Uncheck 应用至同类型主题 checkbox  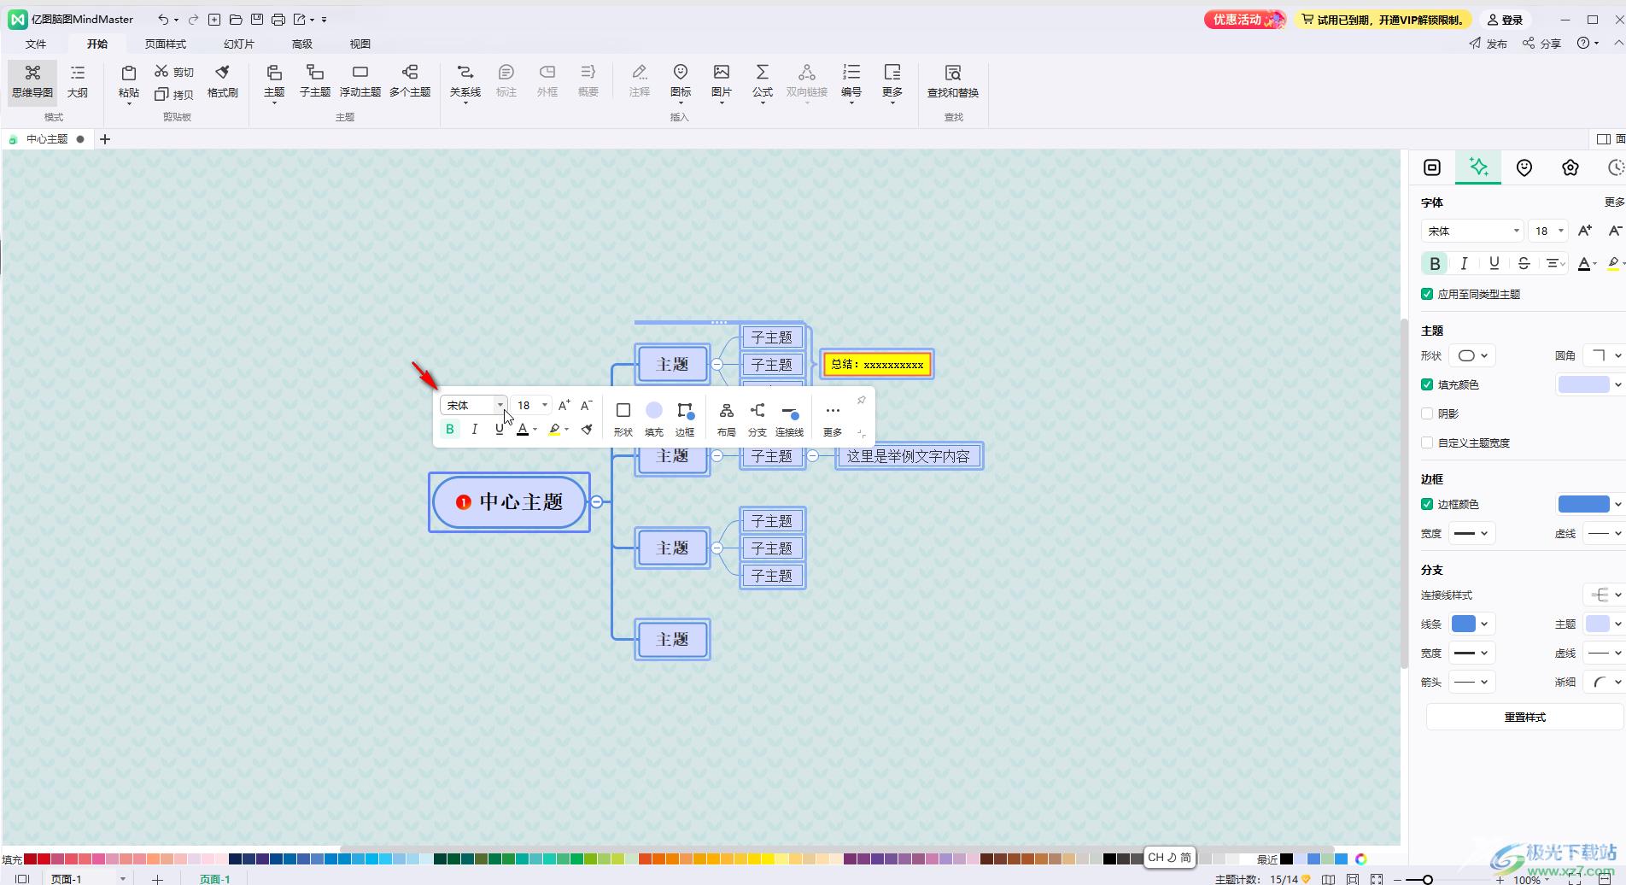pyautogui.click(x=1427, y=294)
